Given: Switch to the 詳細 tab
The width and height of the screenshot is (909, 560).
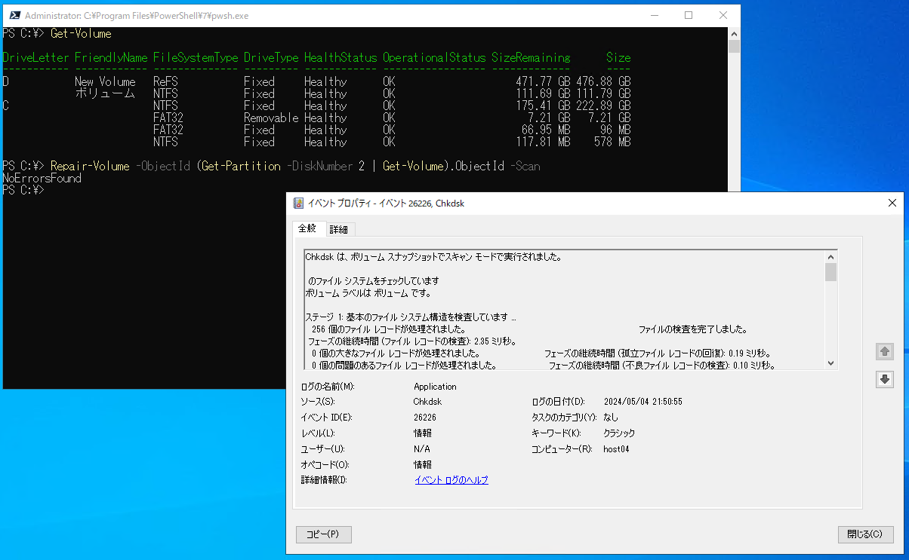Looking at the screenshot, I should point(340,228).
